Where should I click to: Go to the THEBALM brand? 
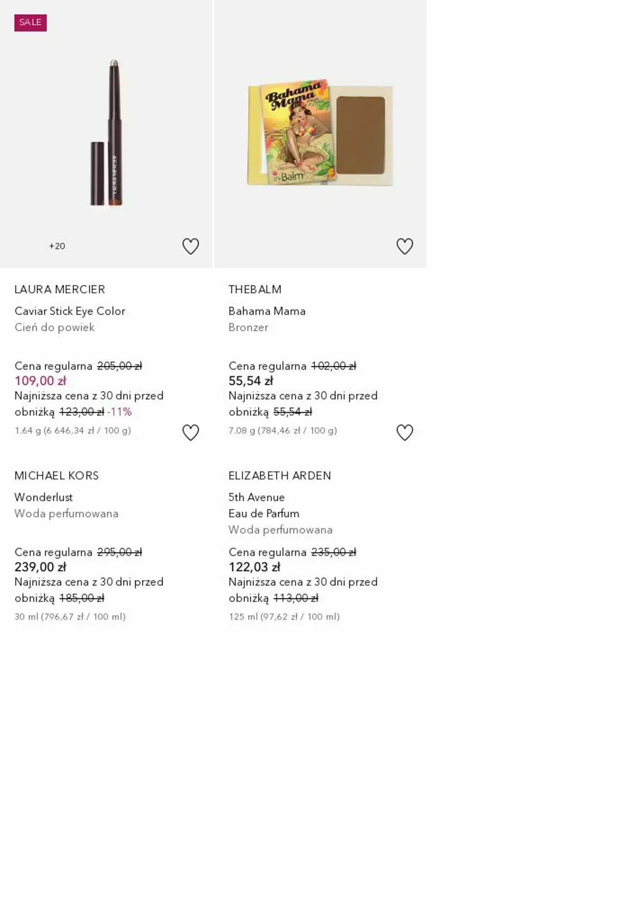(x=255, y=289)
